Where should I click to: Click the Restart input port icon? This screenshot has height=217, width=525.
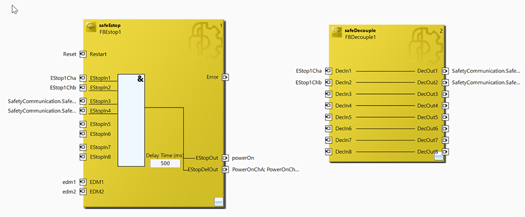point(83,54)
